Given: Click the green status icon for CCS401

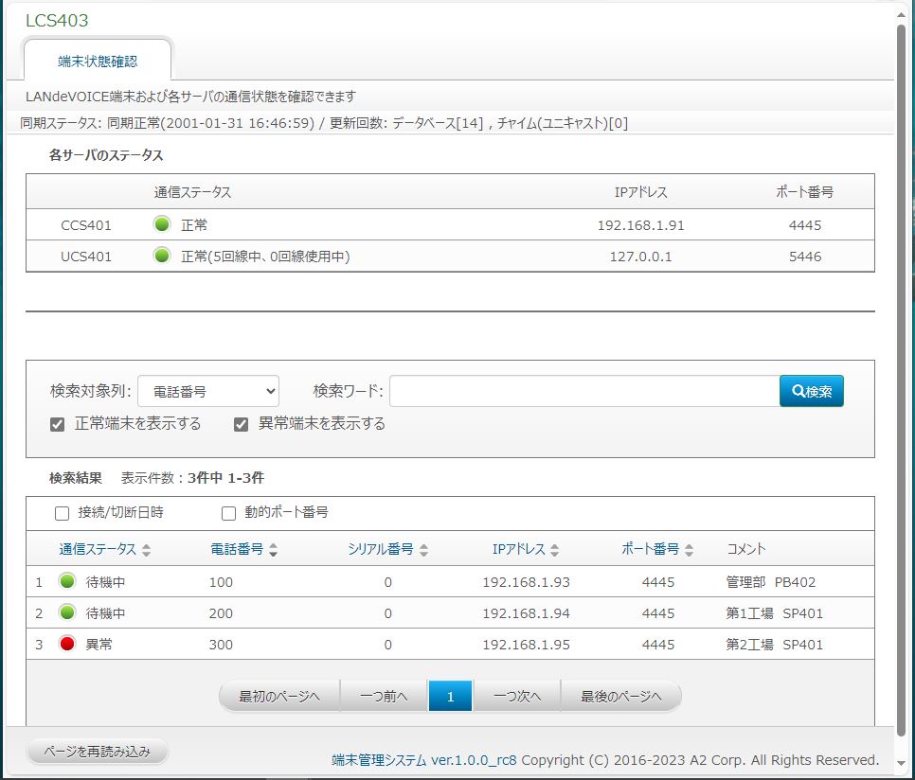Looking at the screenshot, I should [x=162, y=225].
